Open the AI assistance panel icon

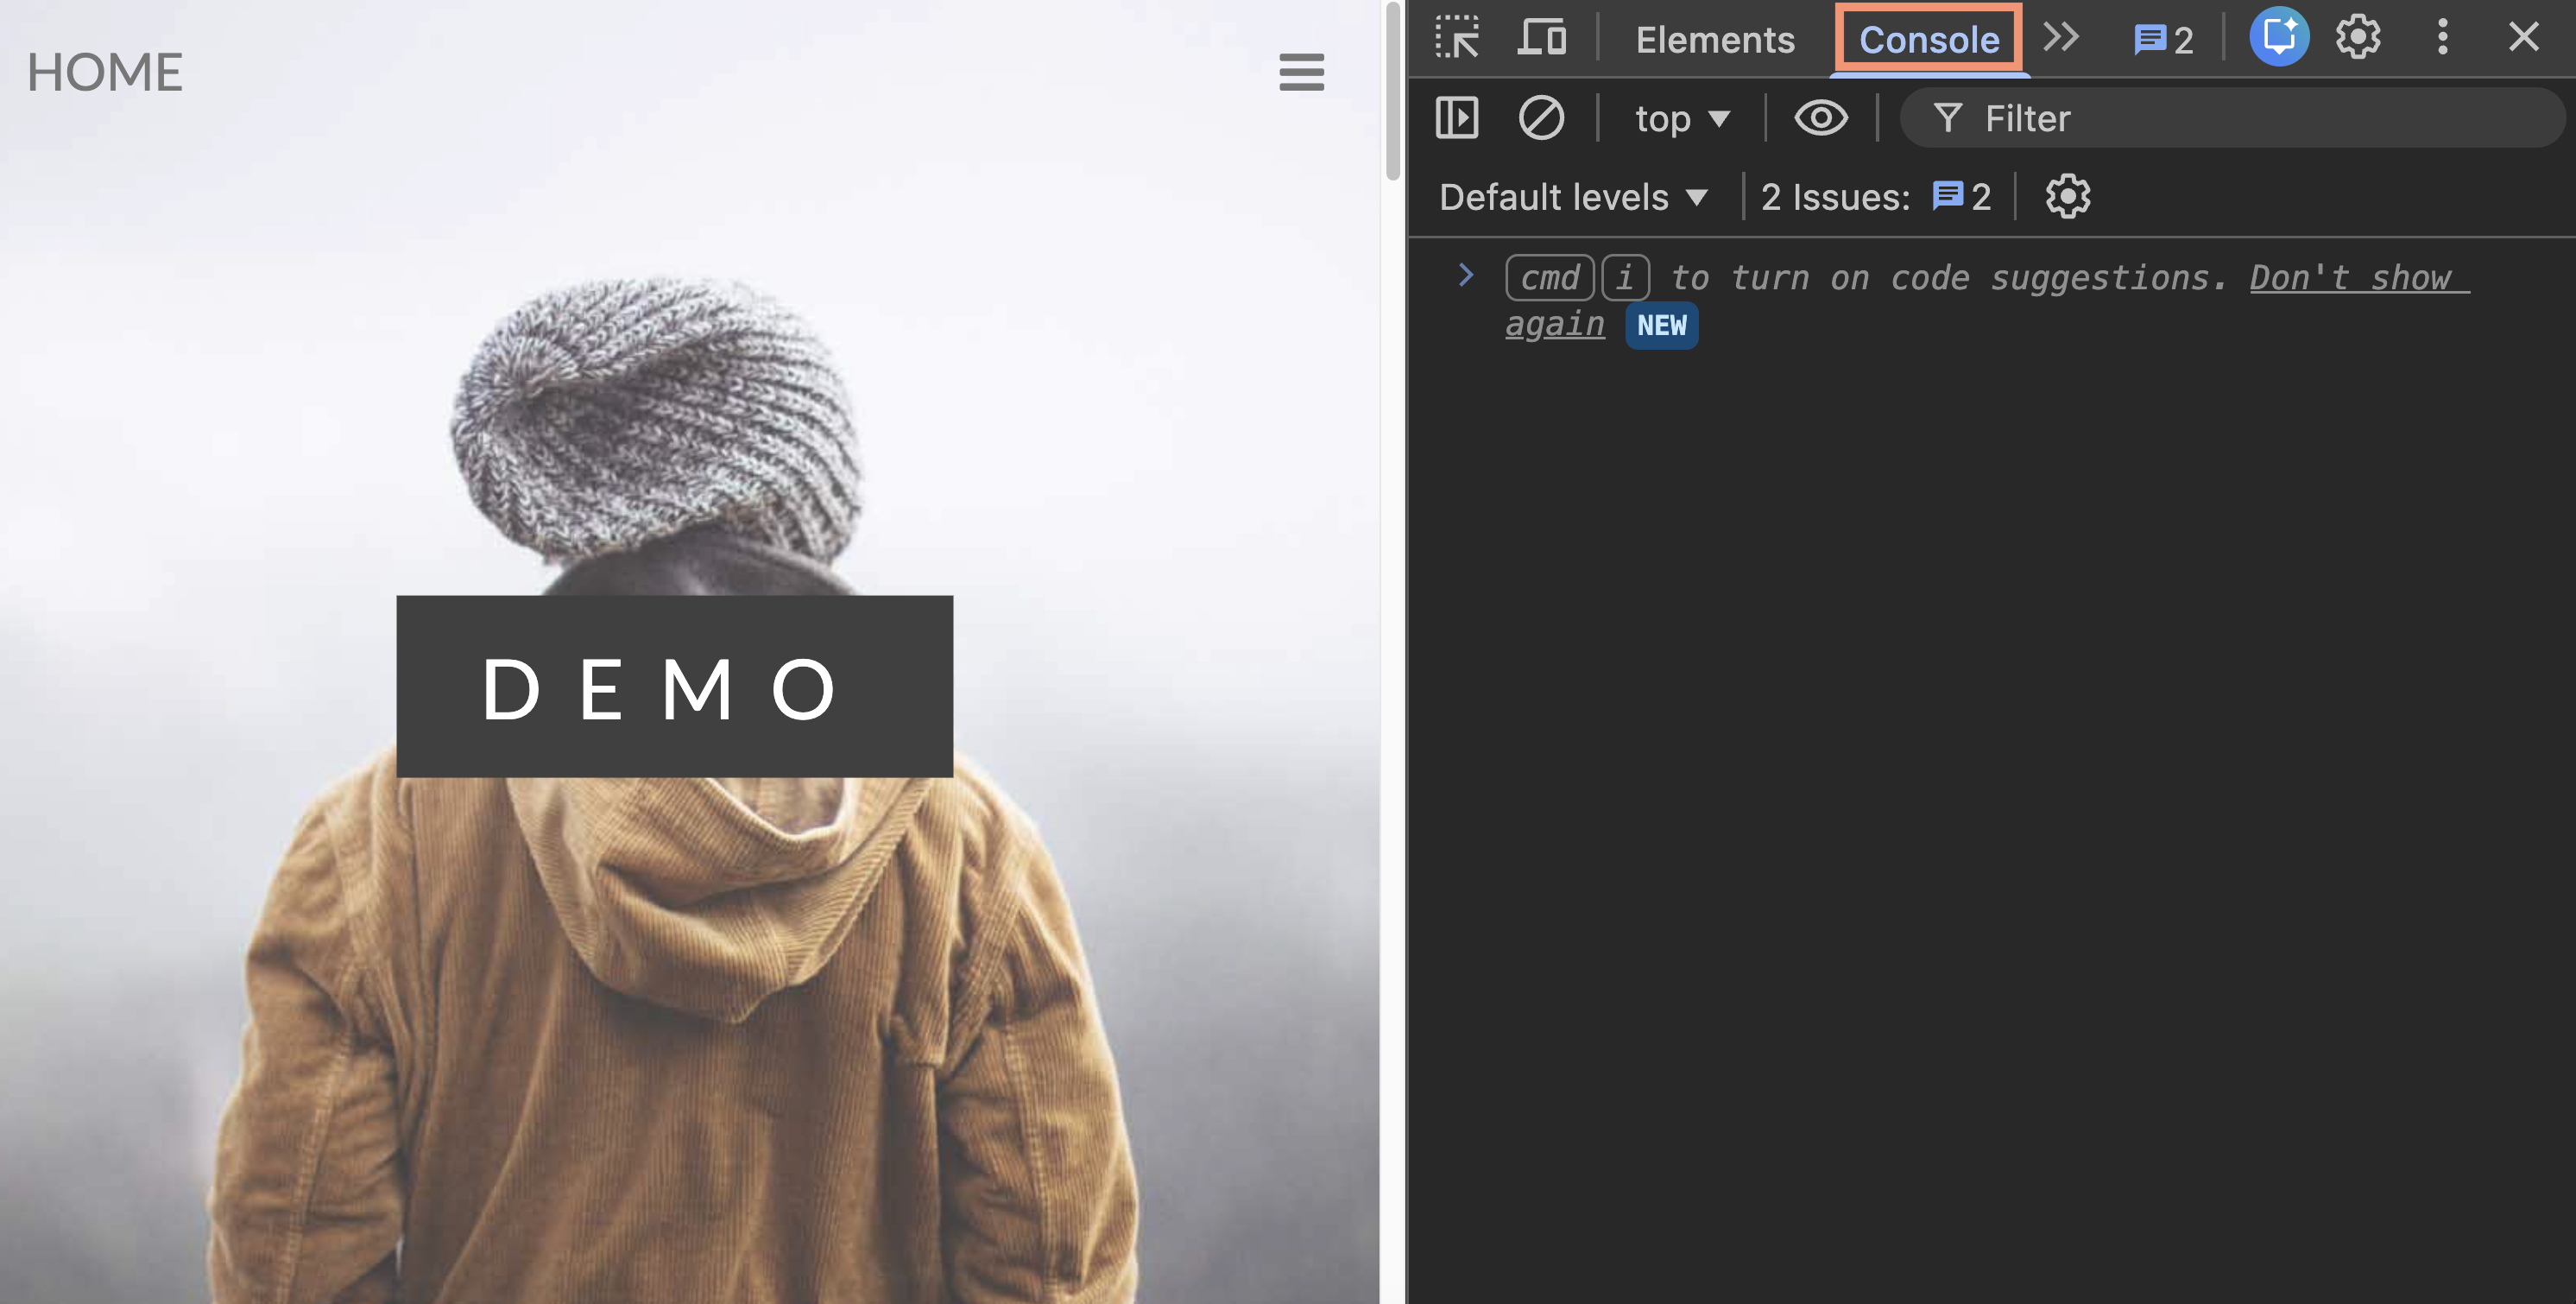tap(2278, 37)
